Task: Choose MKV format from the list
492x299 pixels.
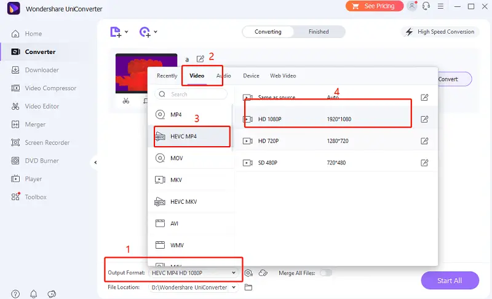Action: tap(191, 180)
